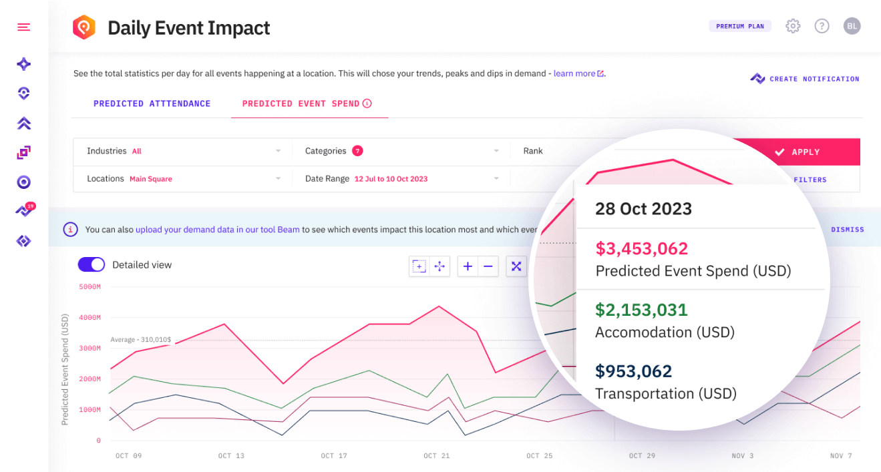
Task: Click the Premium Plan badge
Action: coord(740,26)
